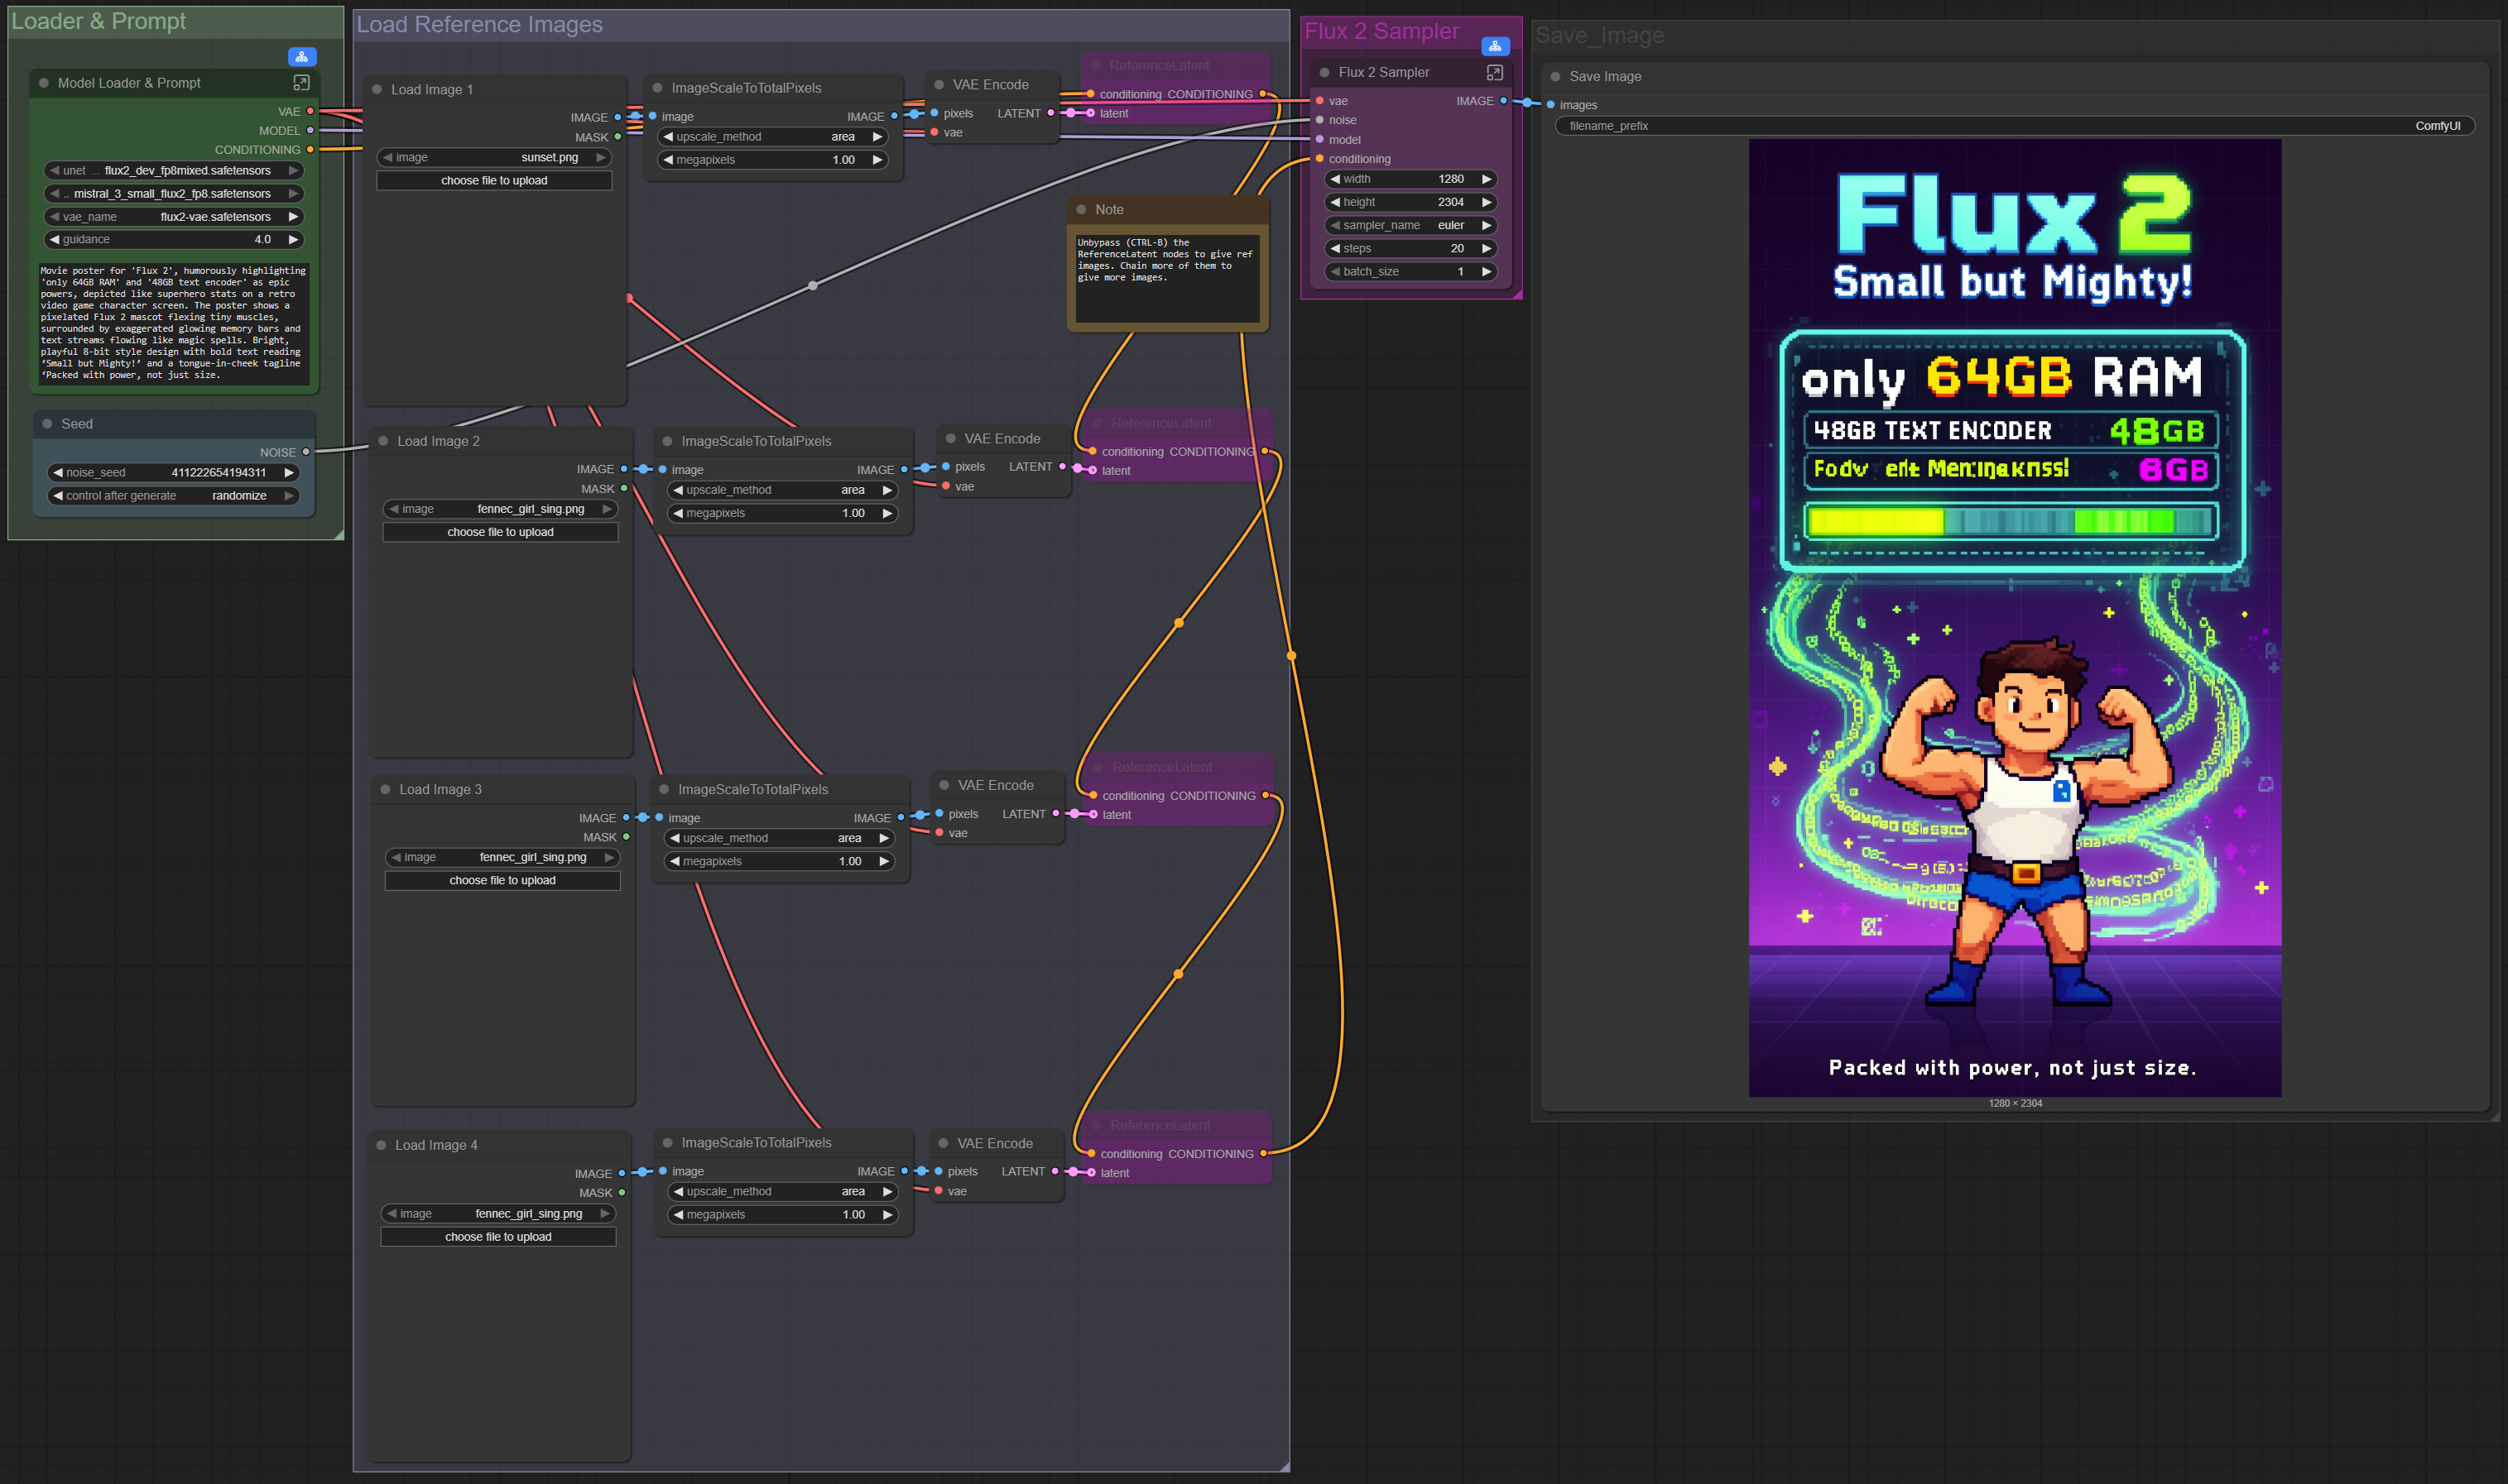Click choose file to upload in Load Image 4
The width and height of the screenshot is (2508, 1484).
pyautogui.click(x=498, y=1236)
